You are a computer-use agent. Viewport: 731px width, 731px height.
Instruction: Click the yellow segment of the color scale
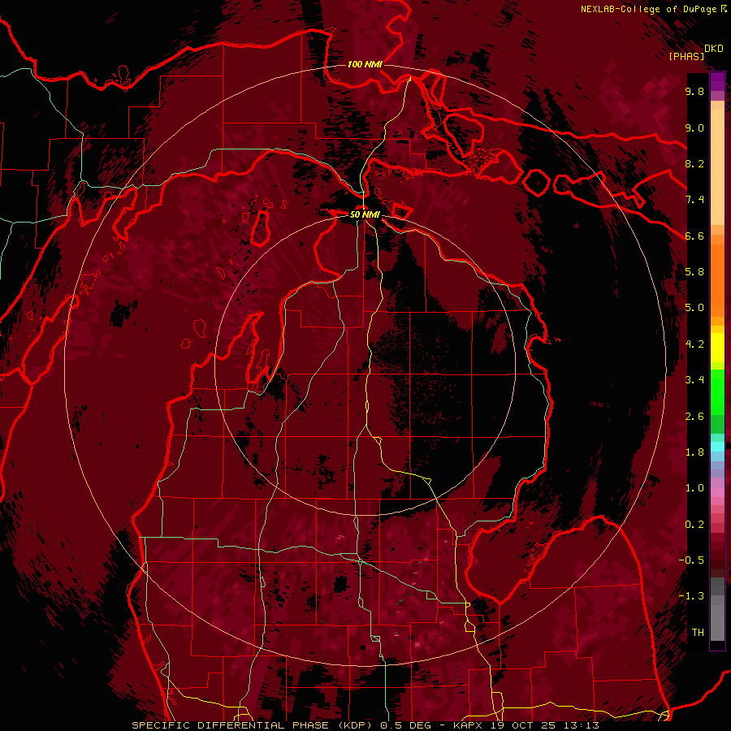[717, 348]
